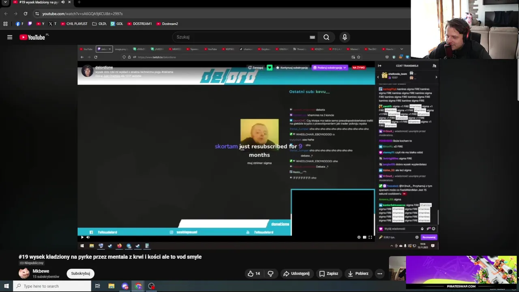Open chat settings gear beside Rozmawiaj
Screen dimensions: 519x292
tap(417, 237)
